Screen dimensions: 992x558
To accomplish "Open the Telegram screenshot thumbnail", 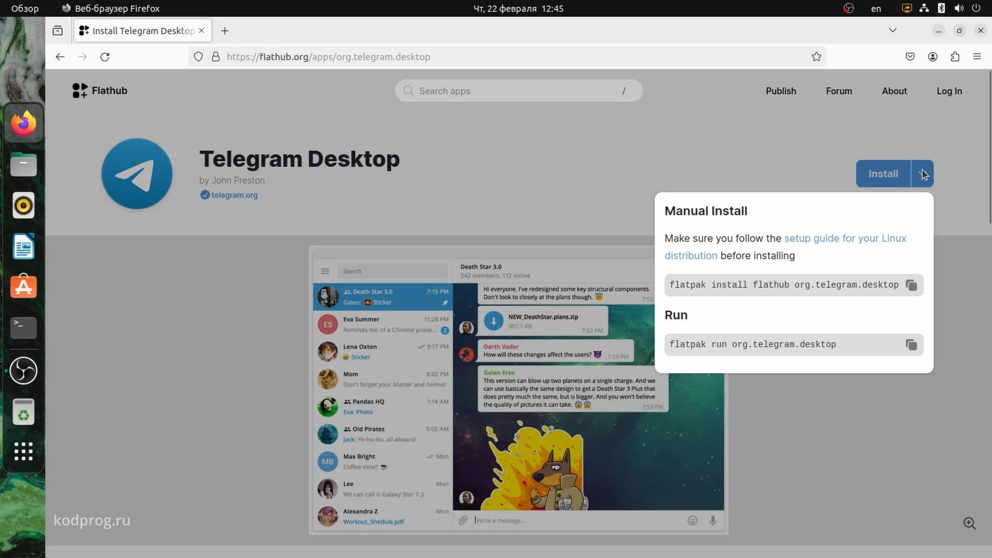I will 519,391.
